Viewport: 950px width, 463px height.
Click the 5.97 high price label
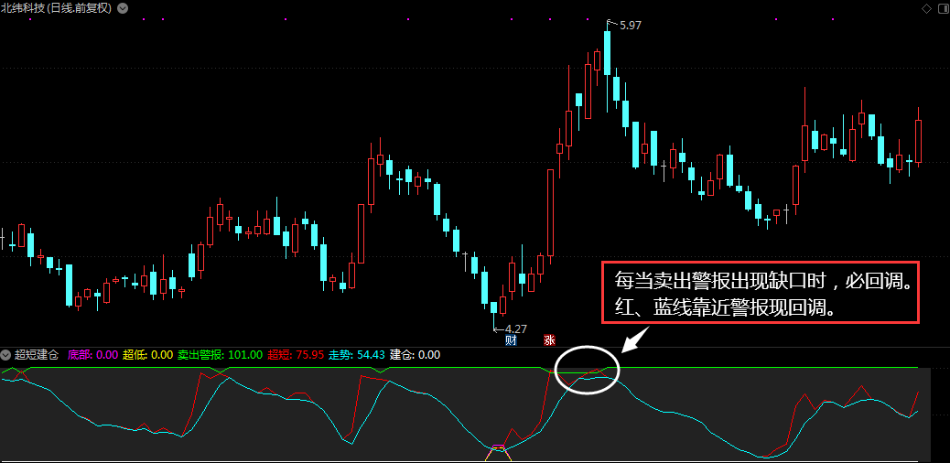(630, 26)
